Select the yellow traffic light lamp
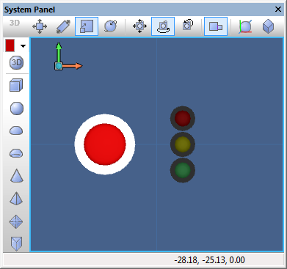The width and height of the screenshot is (287, 269). pyautogui.click(x=183, y=144)
